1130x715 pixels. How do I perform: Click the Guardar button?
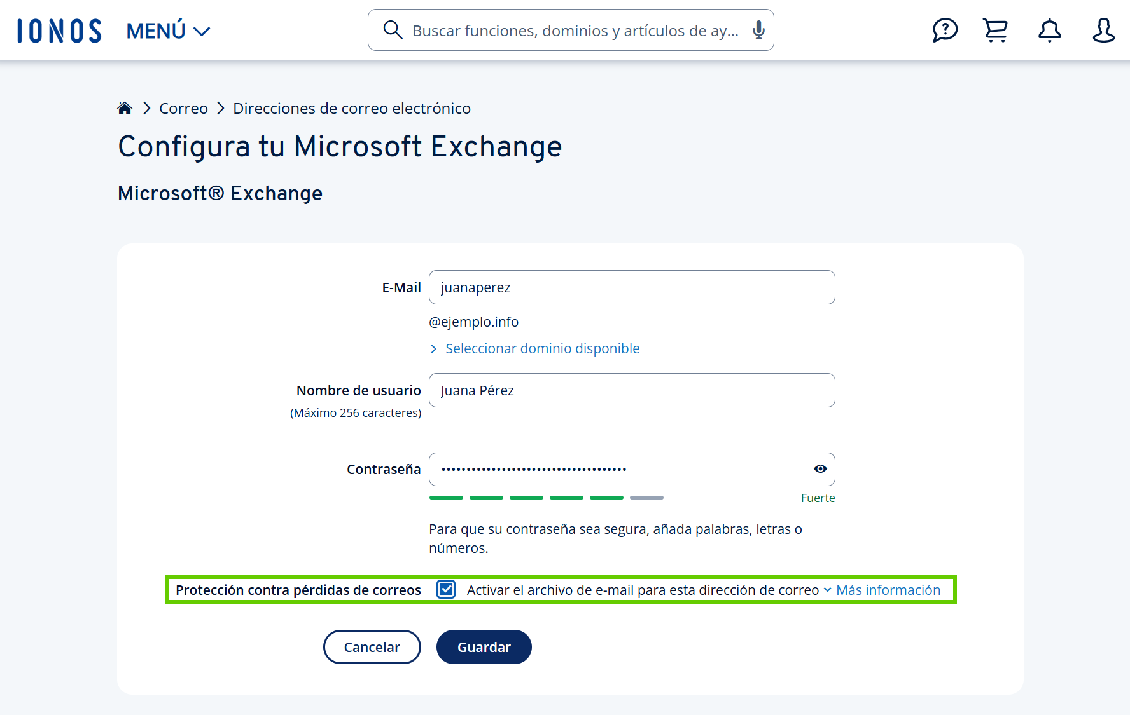pyautogui.click(x=484, y=646)
